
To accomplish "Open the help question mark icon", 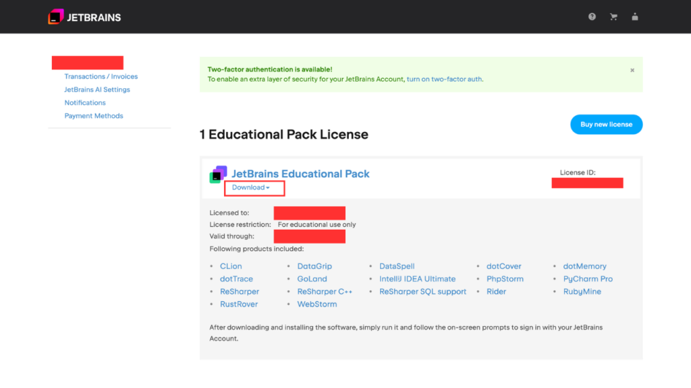I will coord(592,17).
